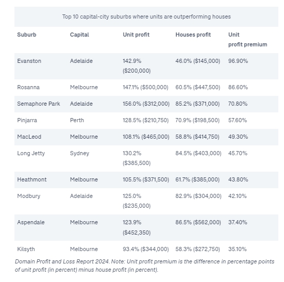Click Pinjarra's Perth capital cell
The width and height of the screenshot is (284, 282).
tap(77, 120)
